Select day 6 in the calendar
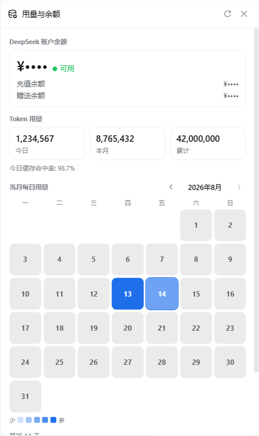Screen dimensions: 259x436 (x=127, y=259)
